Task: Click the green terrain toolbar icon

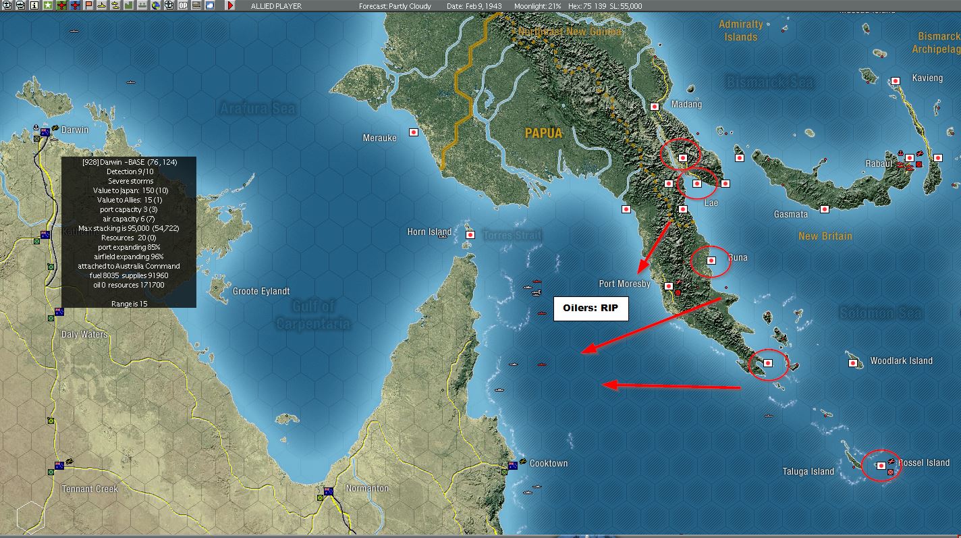Action: [x=129, y=5]
